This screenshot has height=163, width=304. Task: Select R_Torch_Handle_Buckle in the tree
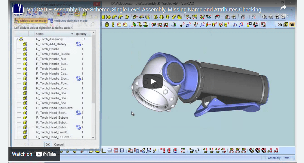(53, 54)
